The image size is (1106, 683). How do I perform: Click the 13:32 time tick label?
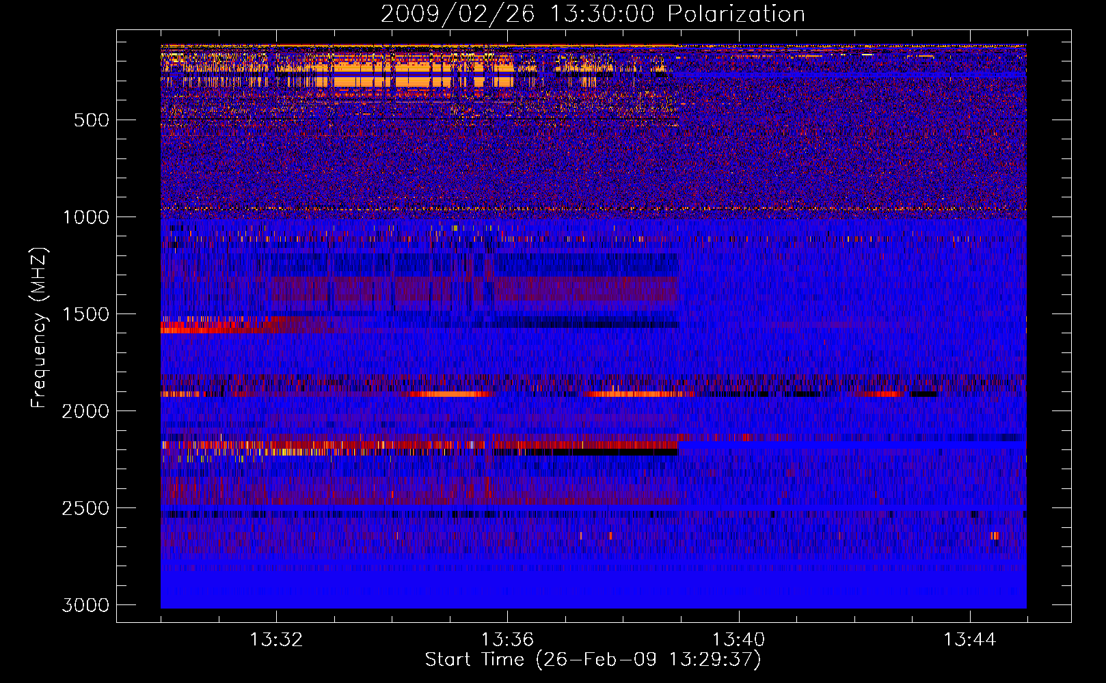pos(276,640)
